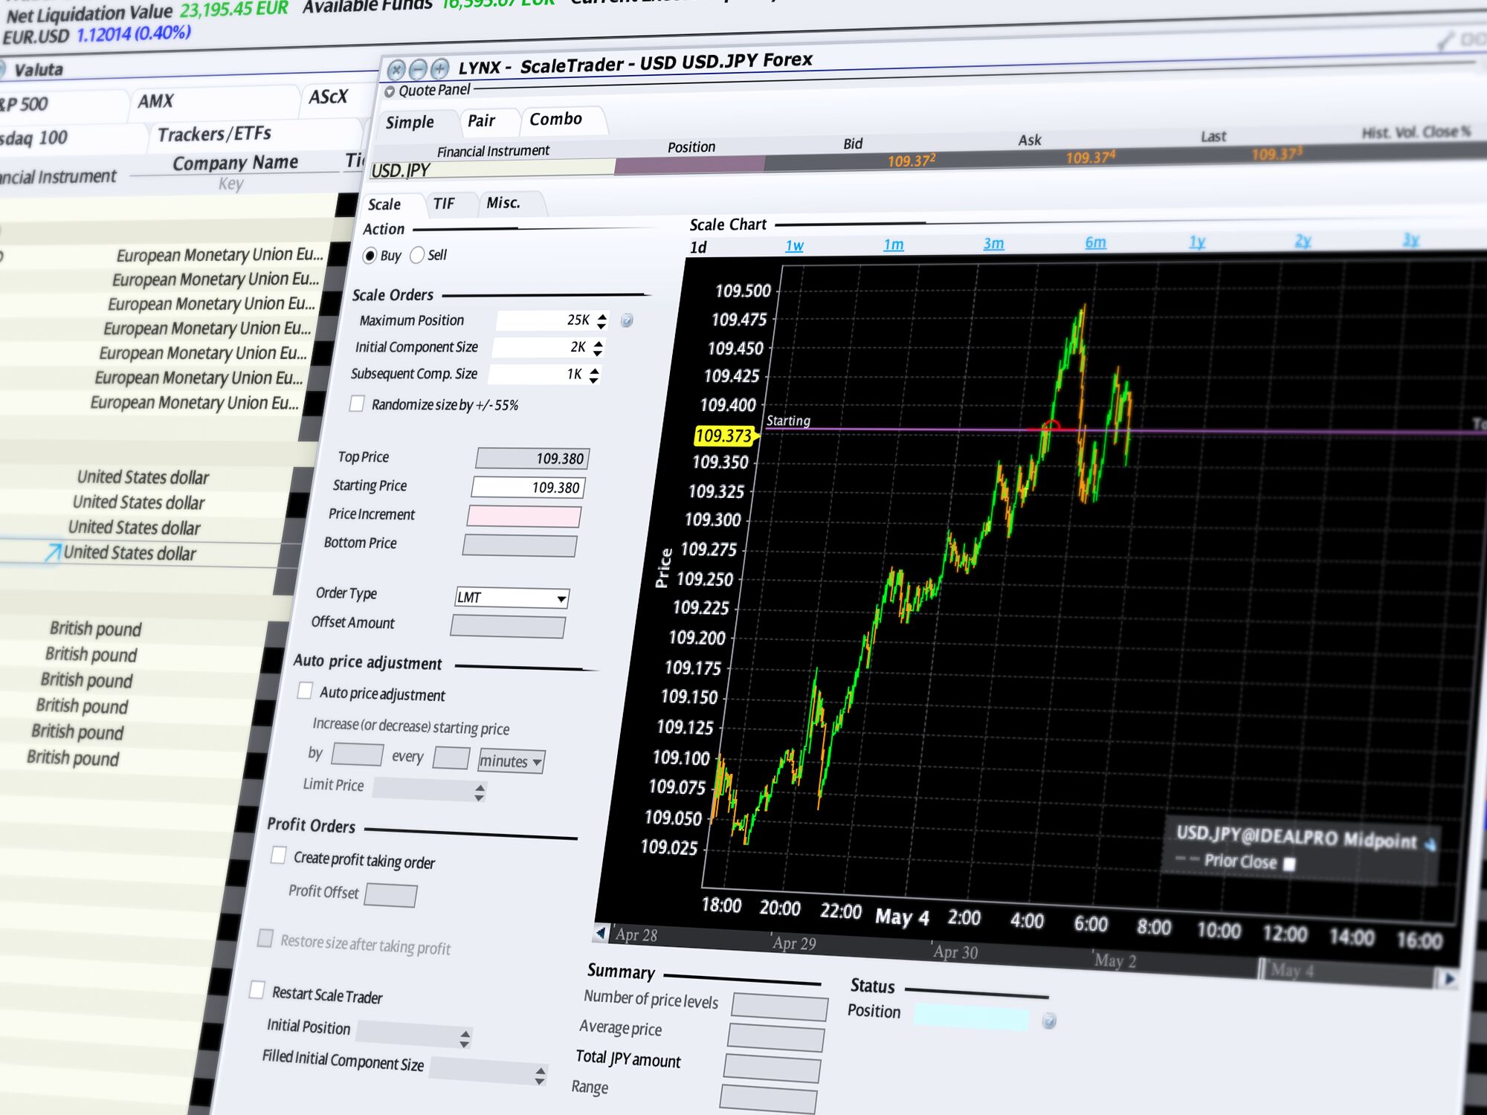Image resolution: width=1487 pixels, height=1115 pixels.
Task: Click the May 4 timeline range handle
Action: [x=1262, y=968]
